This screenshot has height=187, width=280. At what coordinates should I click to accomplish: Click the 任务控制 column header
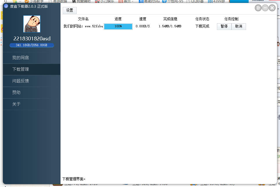[x=231, y=19]
